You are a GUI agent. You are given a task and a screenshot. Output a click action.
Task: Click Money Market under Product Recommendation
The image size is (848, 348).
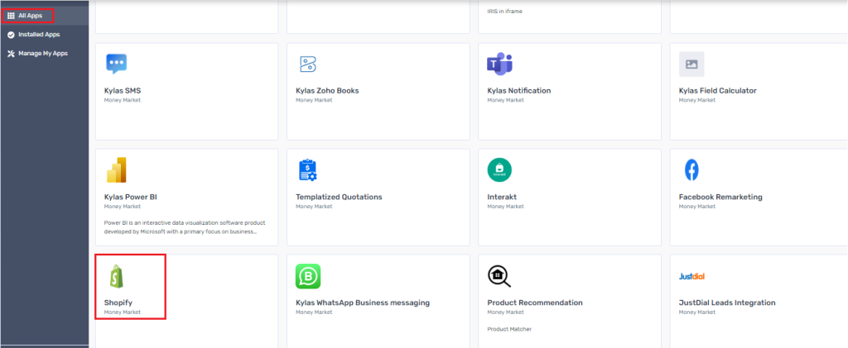click(x=505, y=312)
